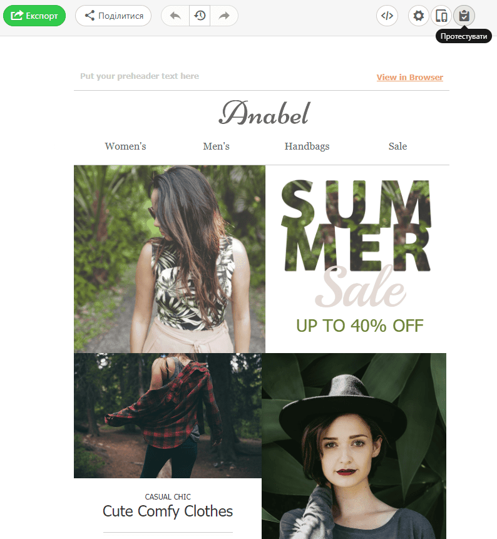Switch to desktop/mobile preview icon
This screenshot has height=539, width=497.
(x=441, y=16)
